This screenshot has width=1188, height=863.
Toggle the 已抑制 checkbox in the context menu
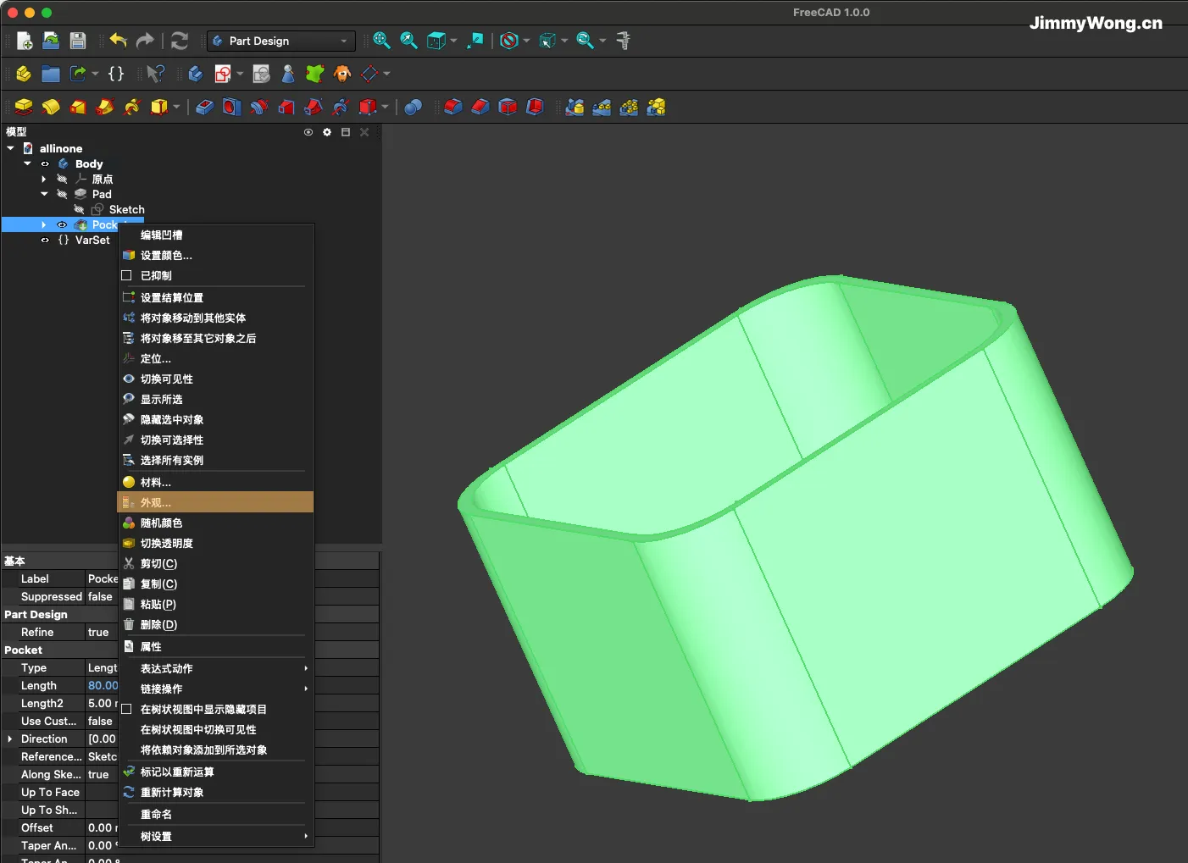click(127, 275)
